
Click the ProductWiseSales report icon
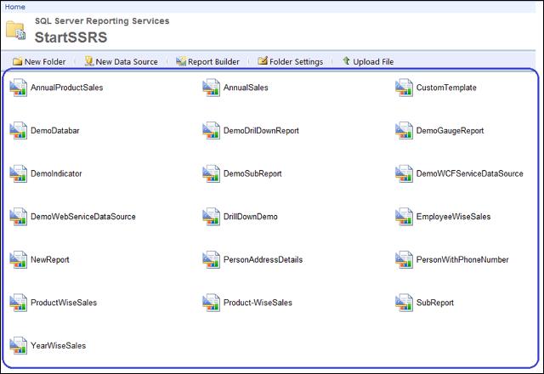pos(19,303)
